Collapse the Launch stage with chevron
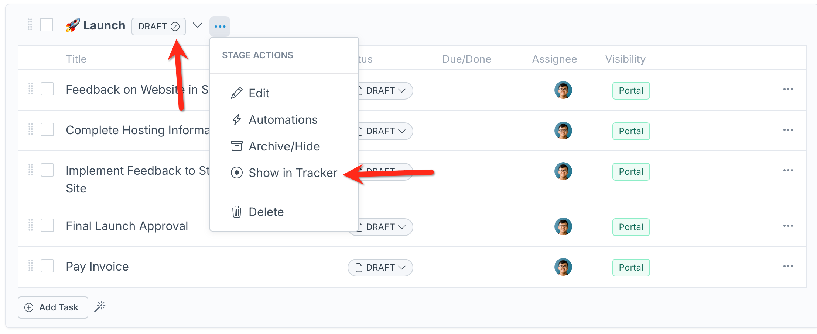 [198, 25]
